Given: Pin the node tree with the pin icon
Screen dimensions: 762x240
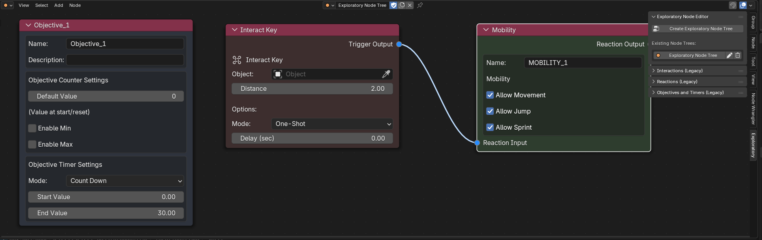Looking at the screenshot, I should pyautogui.click(x=420, y=5).
